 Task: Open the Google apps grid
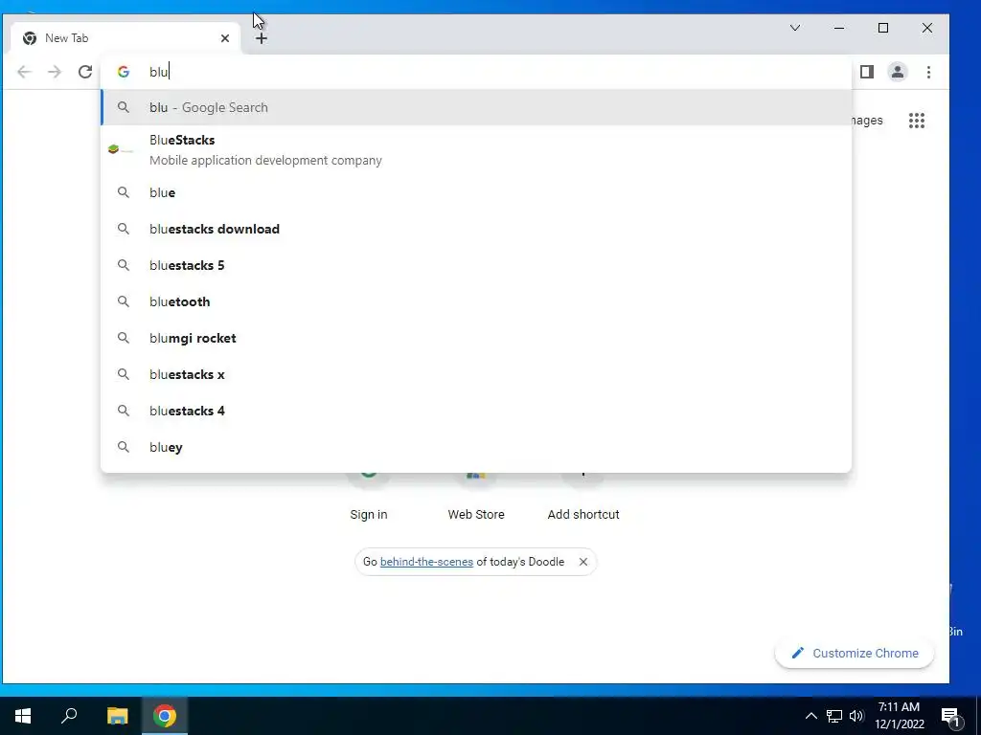[x=917, y=121]
